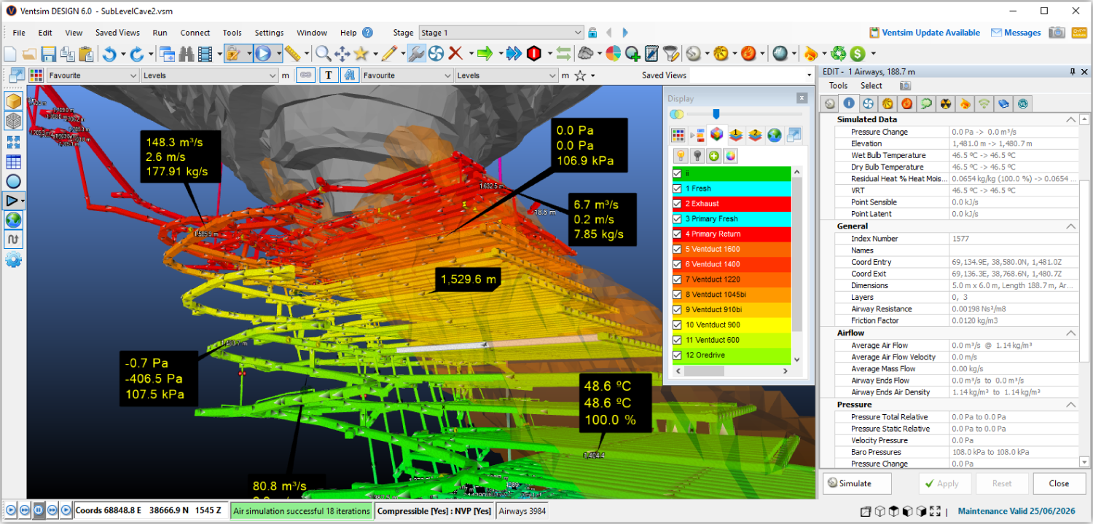Click the 6 Ventduct 1400 colour bar
1093x524 pixels.
[731, 265]
